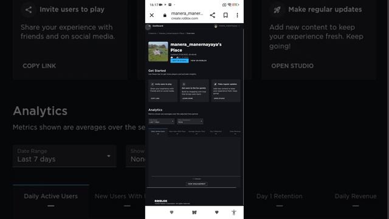Select the Average Session Time tab

(196, 133)
